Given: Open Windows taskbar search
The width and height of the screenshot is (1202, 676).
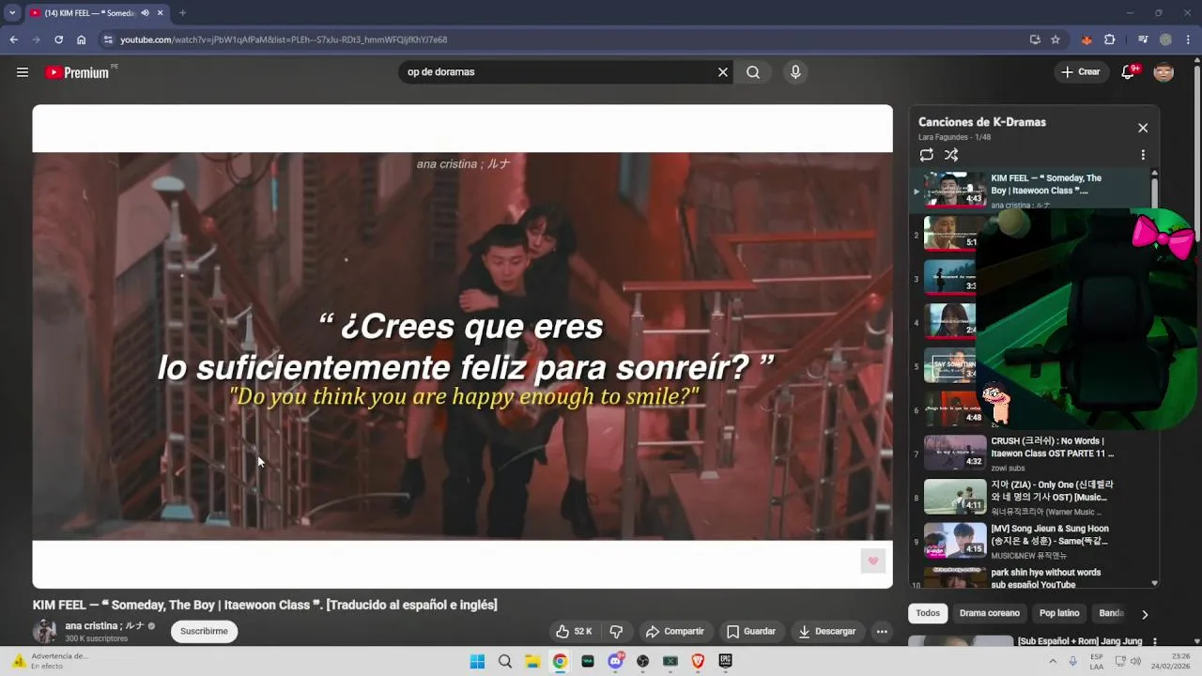Looking at the screenshot, I should (x=505, y=661).
